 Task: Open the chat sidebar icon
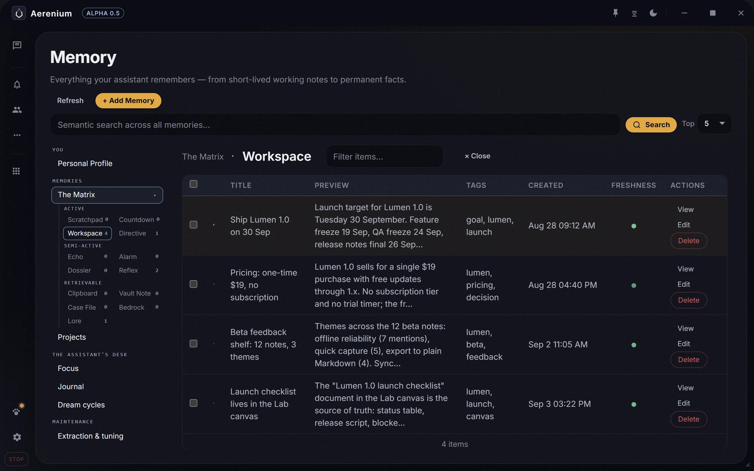(17, 46)
